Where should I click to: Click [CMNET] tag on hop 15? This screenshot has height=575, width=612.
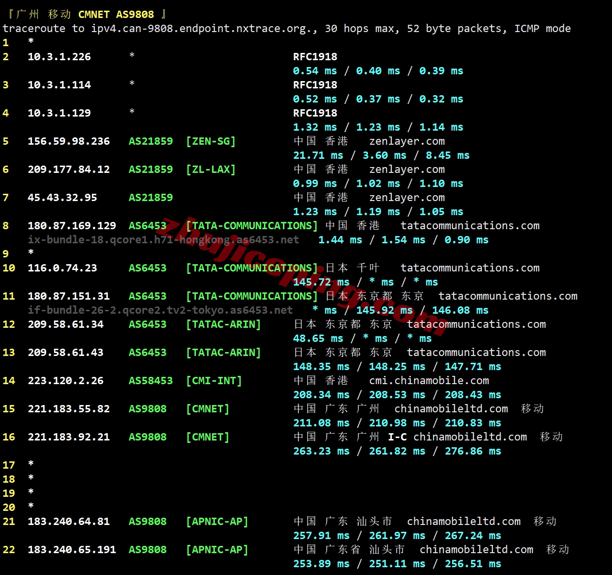[208, 409]
